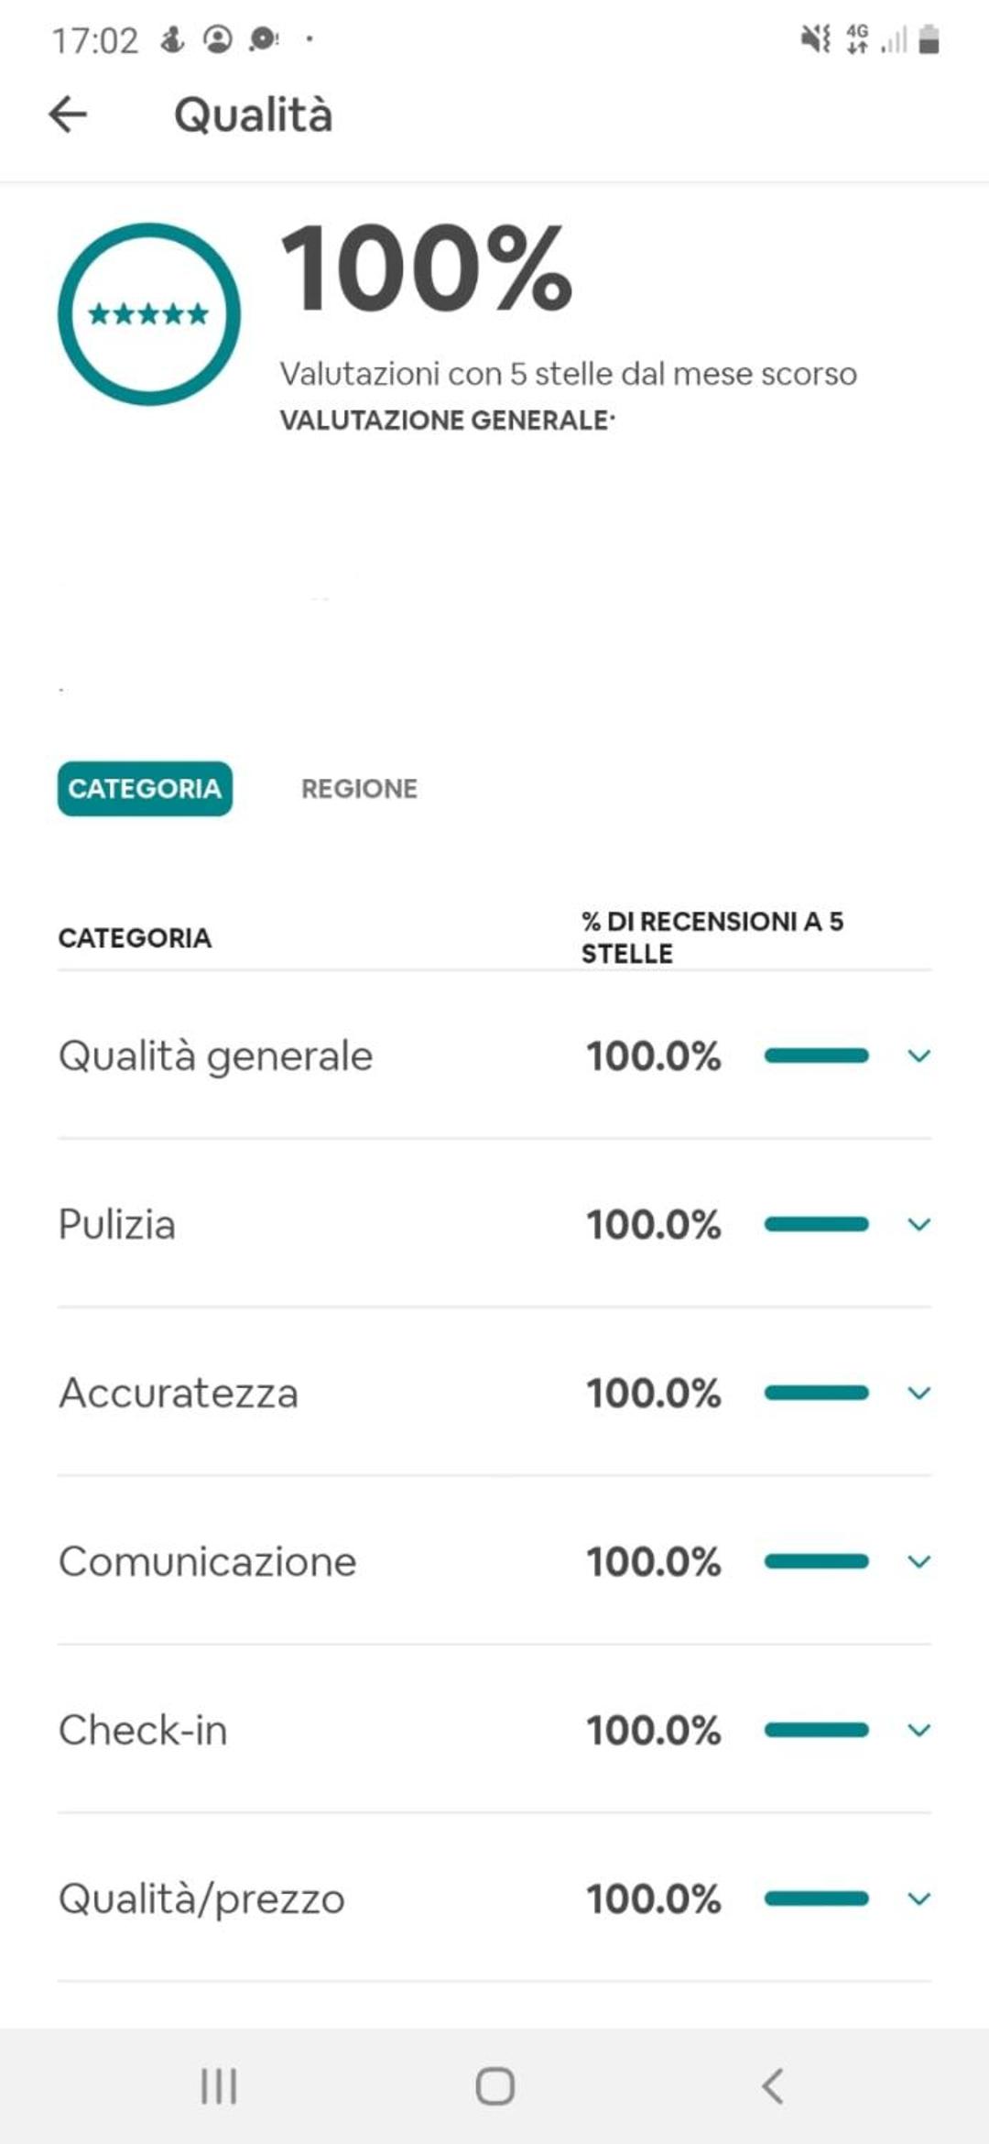This screenshot has height=2144, width=989.
Task: Tap the Check-in progress bar
Action: (x=816, y=1730)
